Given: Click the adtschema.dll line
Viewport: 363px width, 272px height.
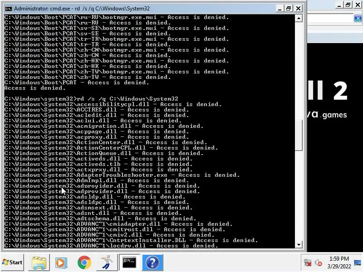Looking at the screenshot, I should click(100, 219).
